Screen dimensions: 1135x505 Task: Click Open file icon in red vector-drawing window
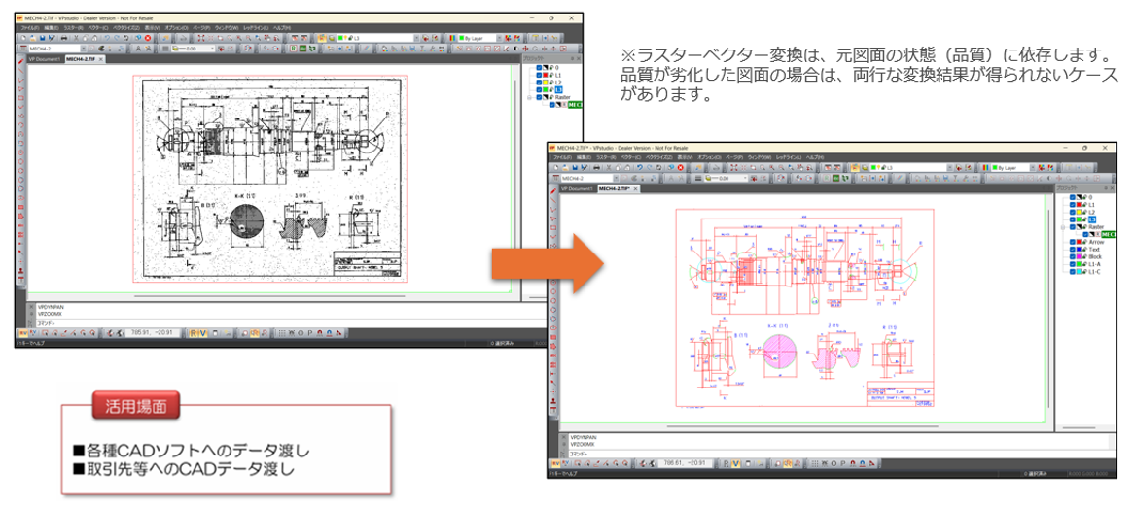coord(565,168)
